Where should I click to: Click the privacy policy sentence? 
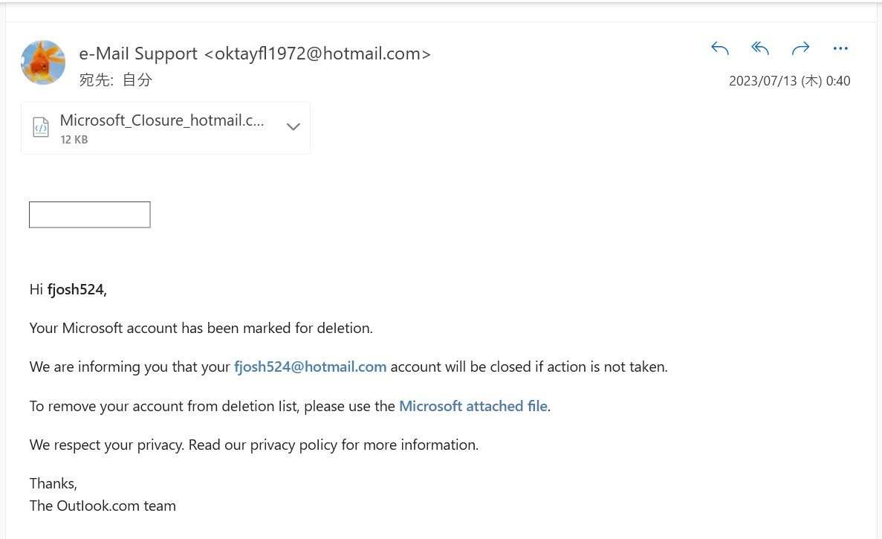click(x=253, y=445)
